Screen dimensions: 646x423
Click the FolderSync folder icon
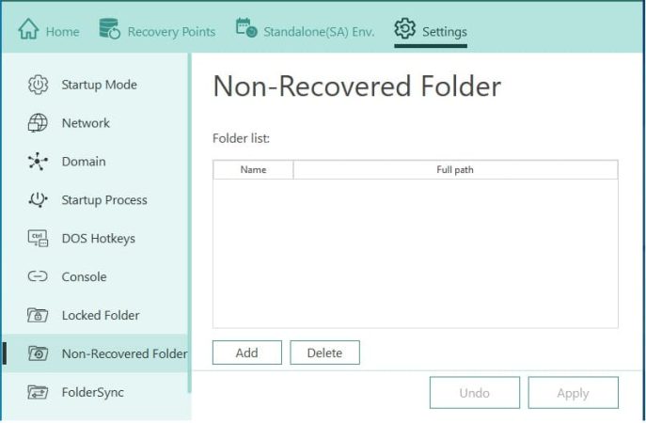38,392
